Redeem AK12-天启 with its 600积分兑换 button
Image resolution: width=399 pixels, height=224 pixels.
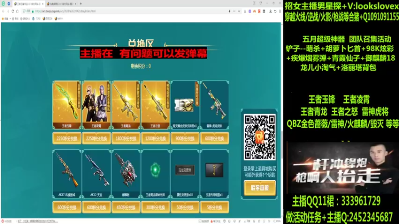tap(96, 207)
